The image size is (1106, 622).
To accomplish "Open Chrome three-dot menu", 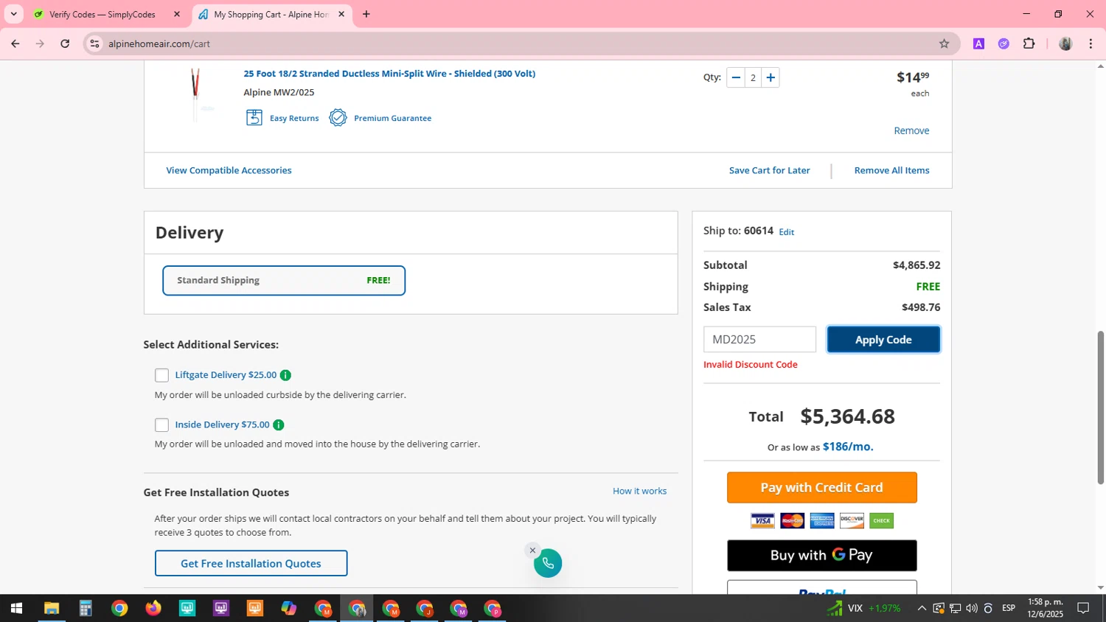I will (1091, 43).
